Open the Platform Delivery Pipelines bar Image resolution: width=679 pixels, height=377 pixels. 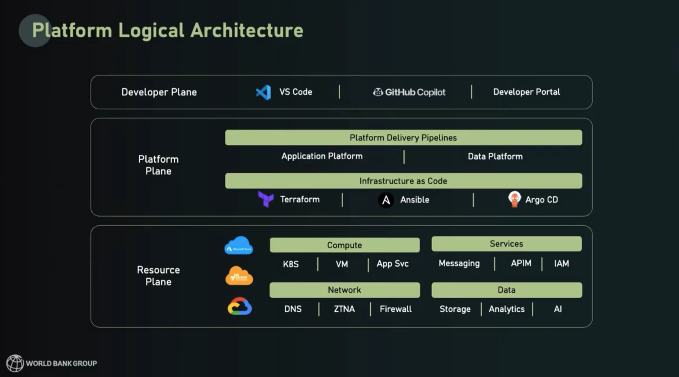(403, 138)
